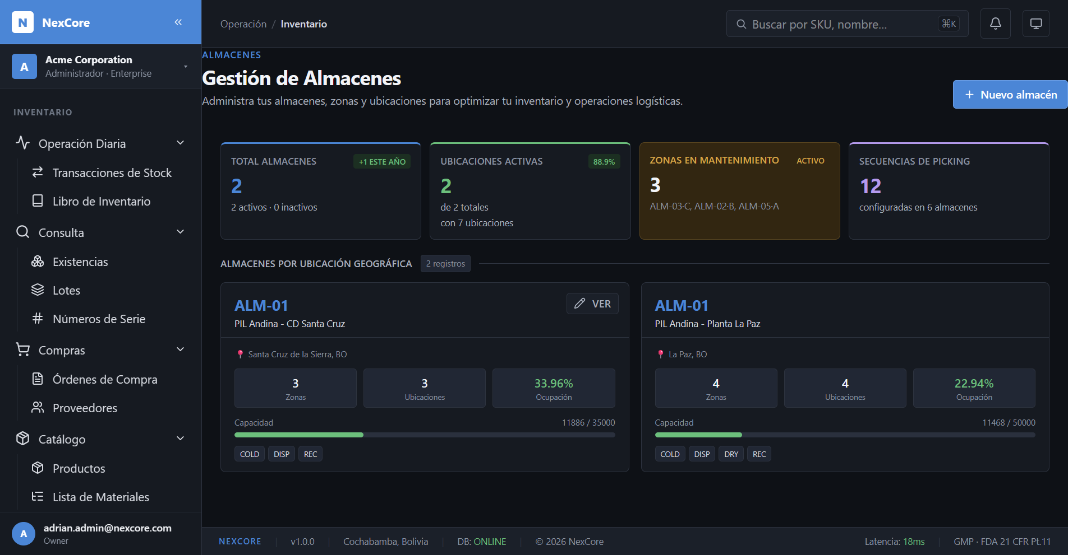Open Acme Corporation organization dropdown
The height and width of the screenshot is (555, 1068).
click(x=100, y=67)
